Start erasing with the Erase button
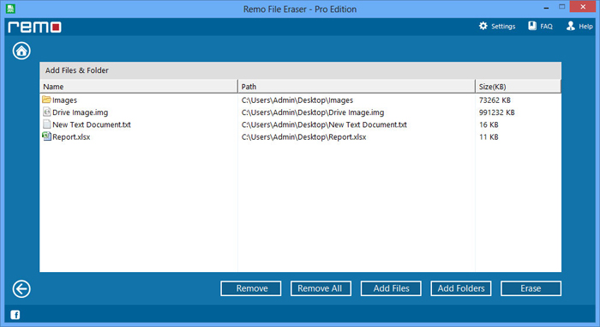This screenshot has width=600, height=327. [531, 288]
